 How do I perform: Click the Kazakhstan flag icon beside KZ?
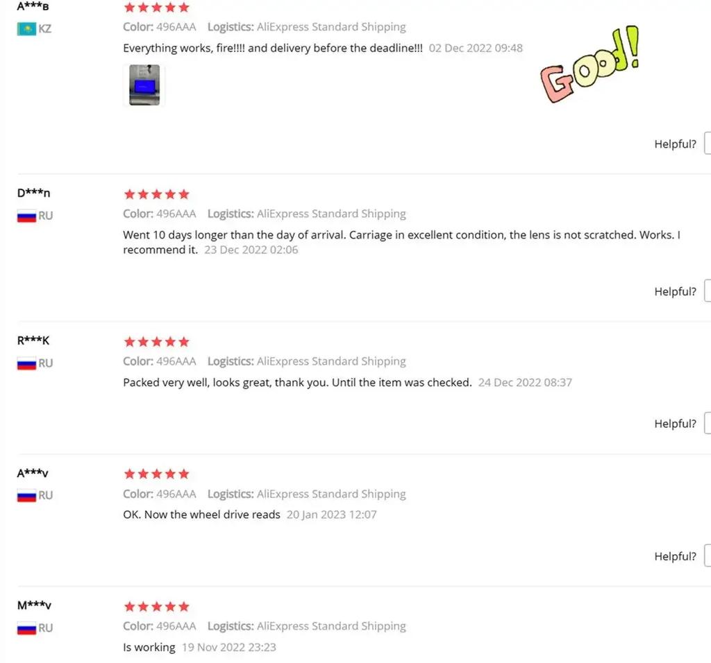point(26,29)
